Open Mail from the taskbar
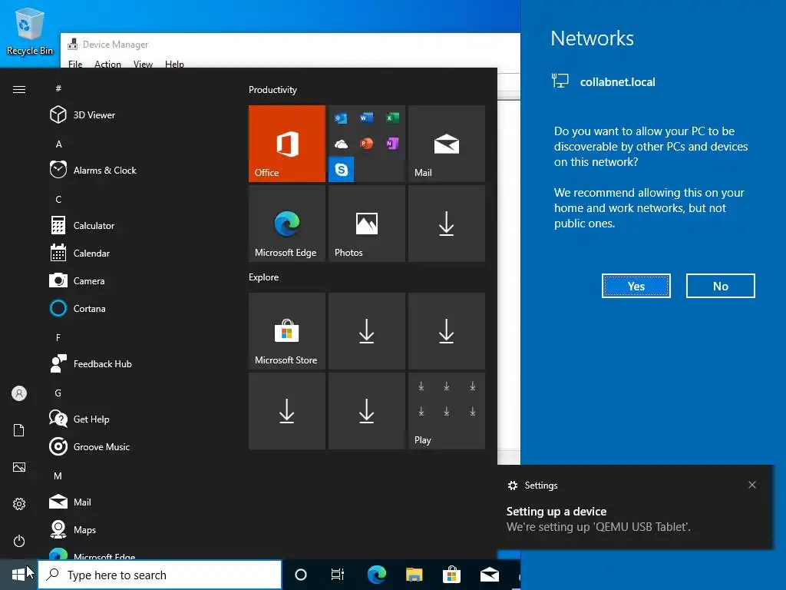 [490, 575]
